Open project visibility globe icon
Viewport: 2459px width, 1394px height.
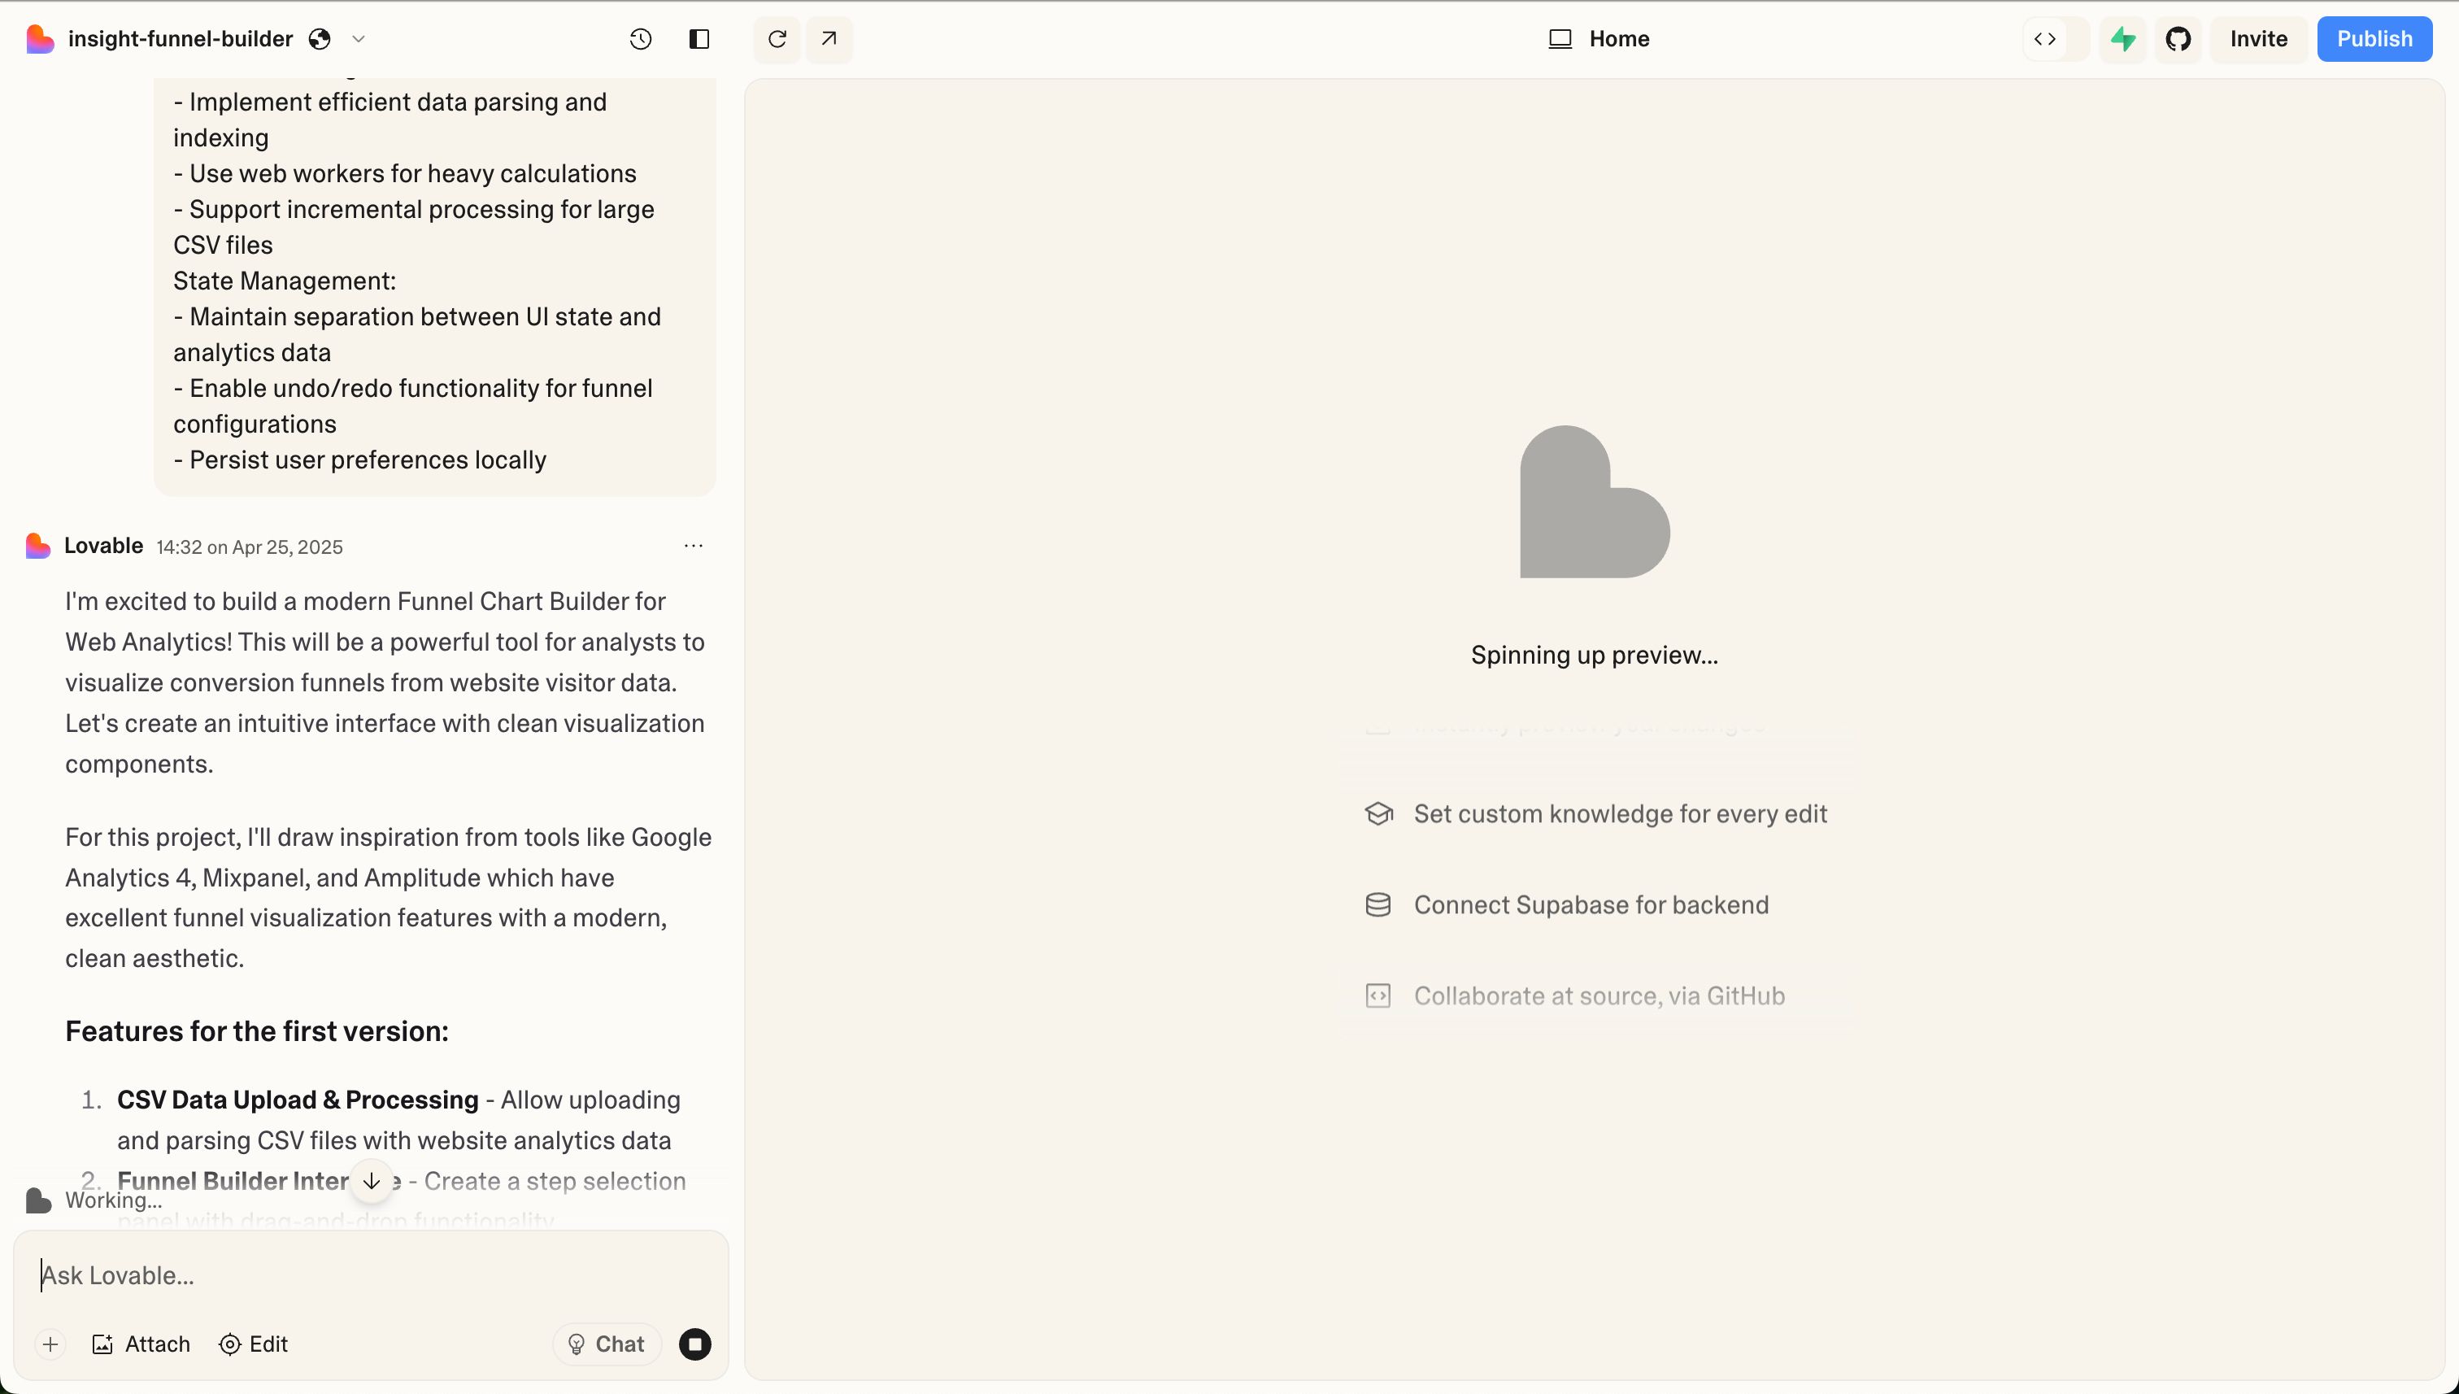point(320,39)
